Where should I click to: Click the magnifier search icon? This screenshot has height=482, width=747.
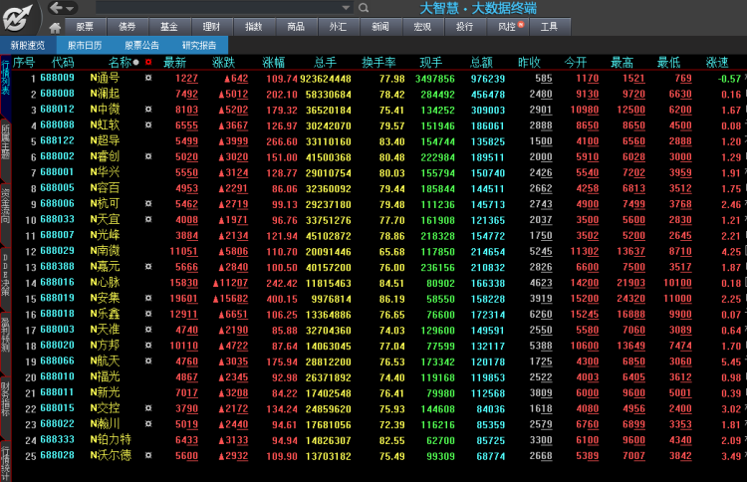364,8
